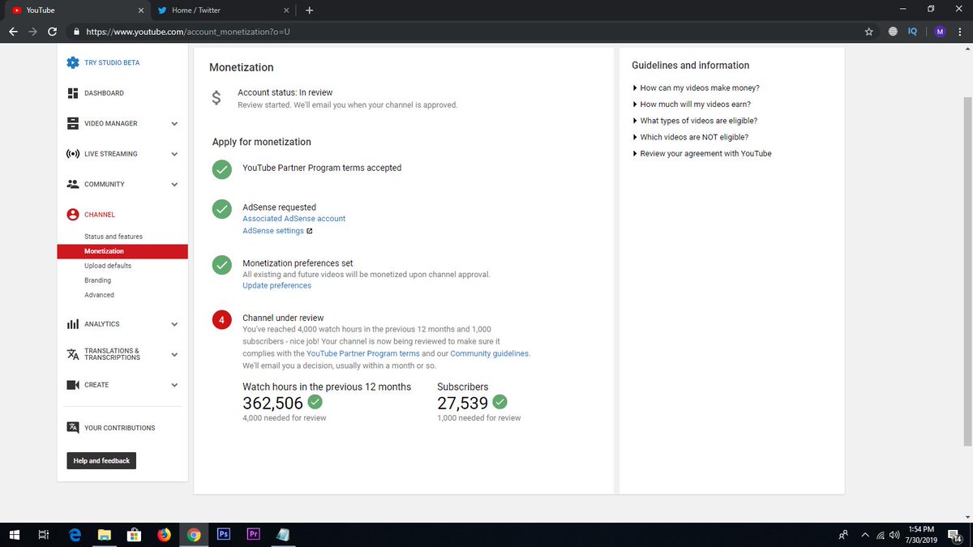Click the Translations & Transcriptions icon
The height and width of the screenshot is (547, 973).
pyautogui.click(x=72, y=354)
